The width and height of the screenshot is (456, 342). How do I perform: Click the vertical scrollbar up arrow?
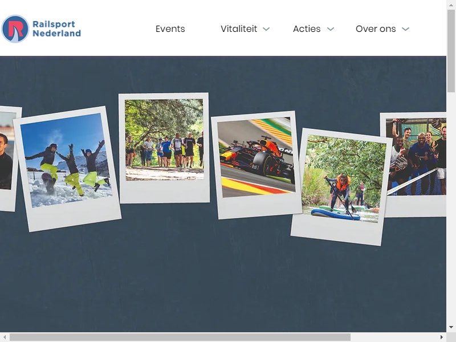tap(451, 5)
